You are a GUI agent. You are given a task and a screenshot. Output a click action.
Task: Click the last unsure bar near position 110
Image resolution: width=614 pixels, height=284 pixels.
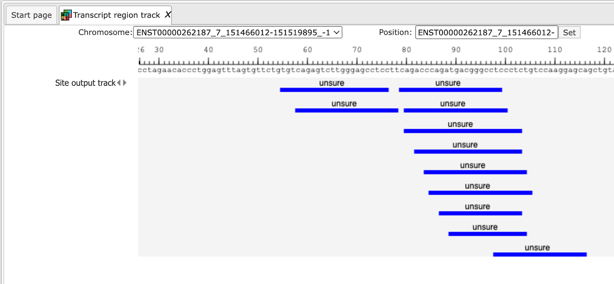pos(540,255)
